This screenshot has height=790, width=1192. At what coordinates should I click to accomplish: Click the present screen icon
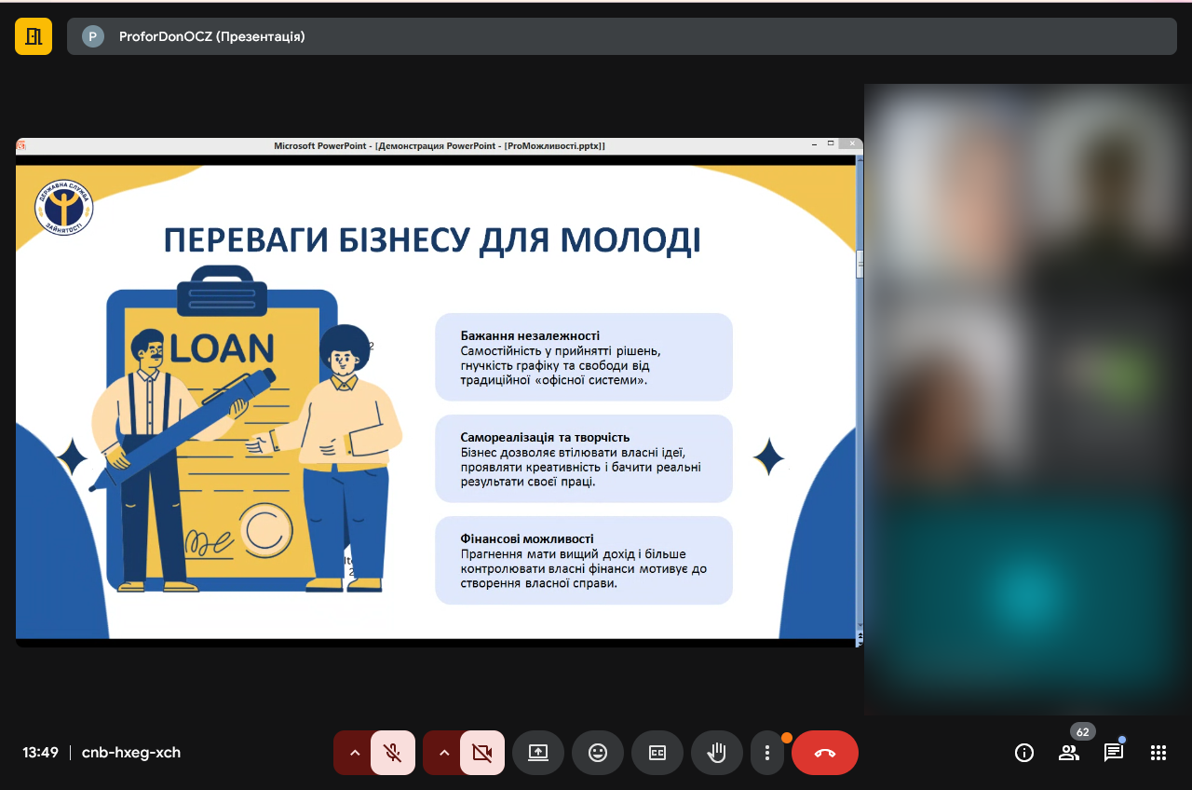tap(538, 753)
